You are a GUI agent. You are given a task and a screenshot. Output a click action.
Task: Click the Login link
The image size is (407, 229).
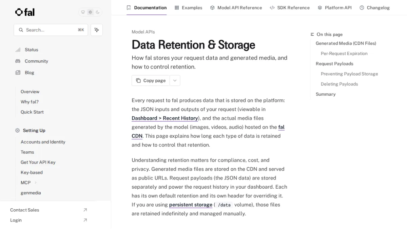(16, 220)
